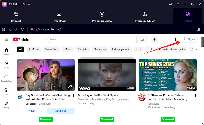Viewport: 204px width, 125px height.
Task: Click the Sign in button
Action: (x=189, y=39)
